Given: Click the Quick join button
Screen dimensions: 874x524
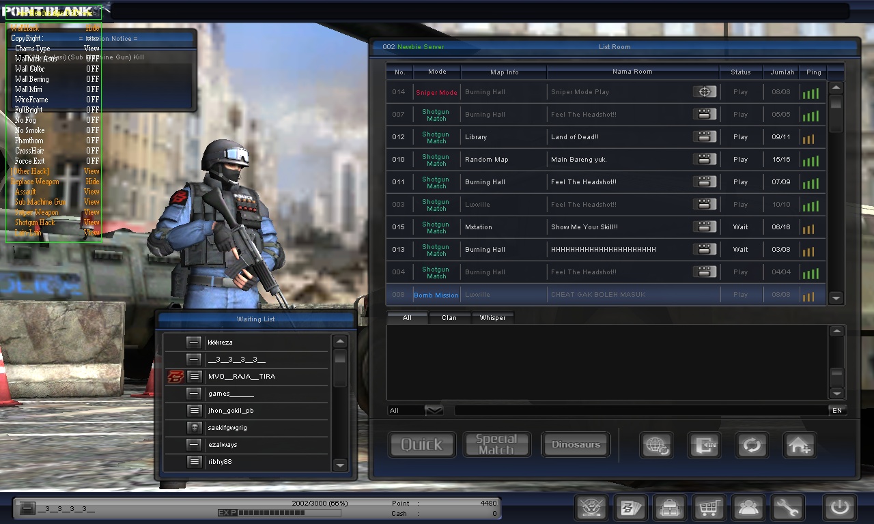Looking at the screenshot, I should click(422, 445).
